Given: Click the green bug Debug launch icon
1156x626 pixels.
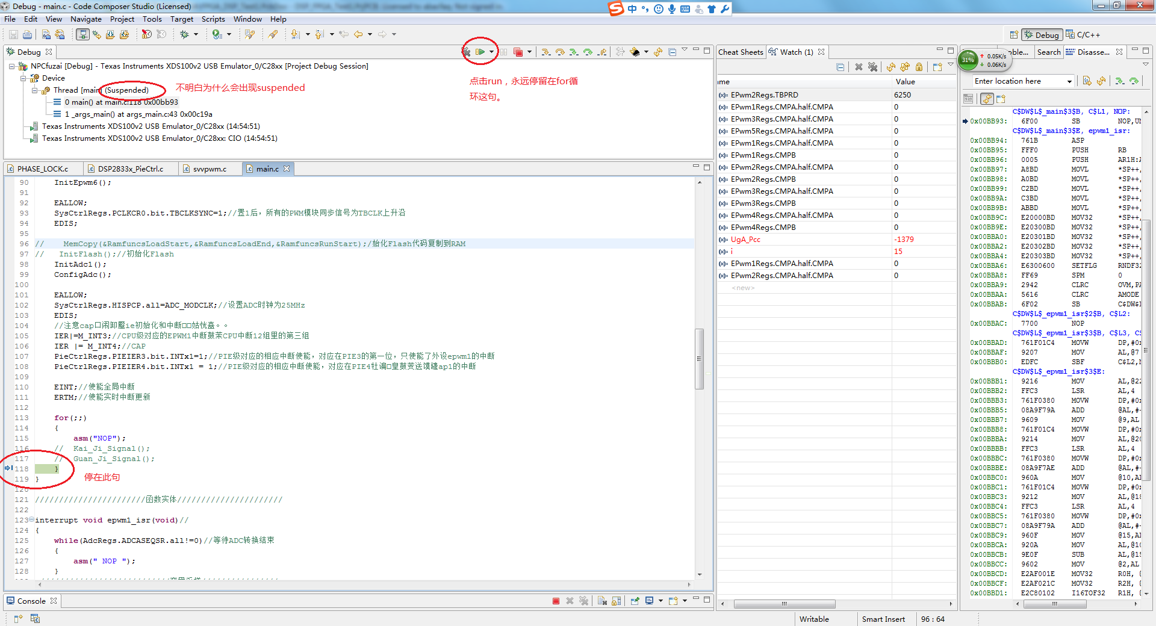Looking at the screenshot, I should [x=185, y=35].
